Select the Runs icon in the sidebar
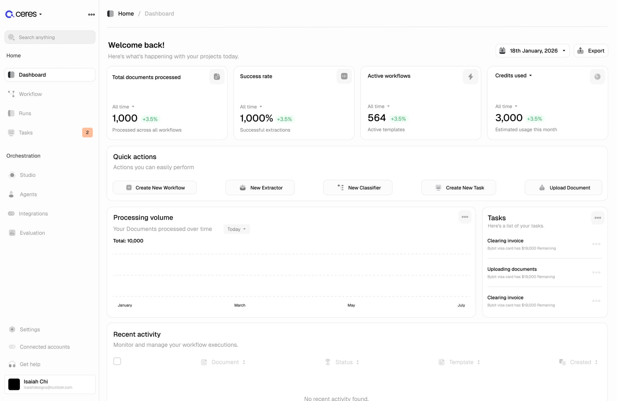This screenshot has width=617, height=401. [x=11, y=113]
